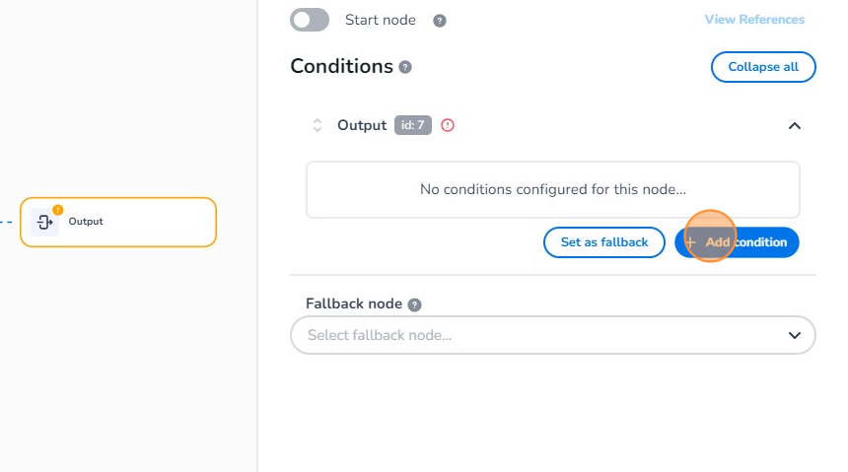This screenshot has height=472, width=848.
Task: Click the red warning icon next to Output
Action: (448, 125)
